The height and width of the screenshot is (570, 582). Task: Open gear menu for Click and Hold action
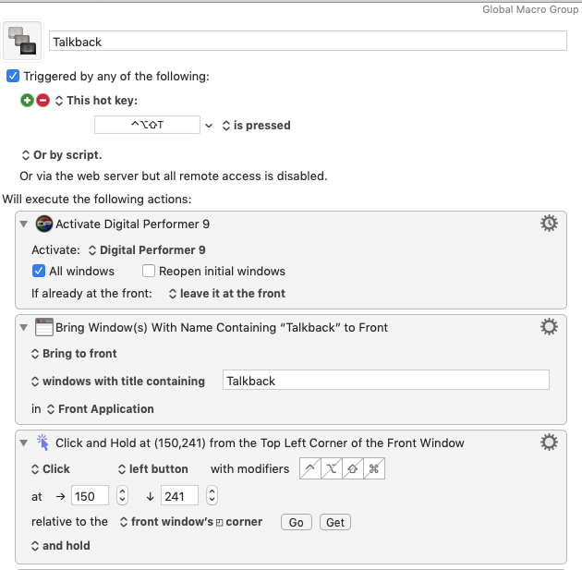(549, 443)
